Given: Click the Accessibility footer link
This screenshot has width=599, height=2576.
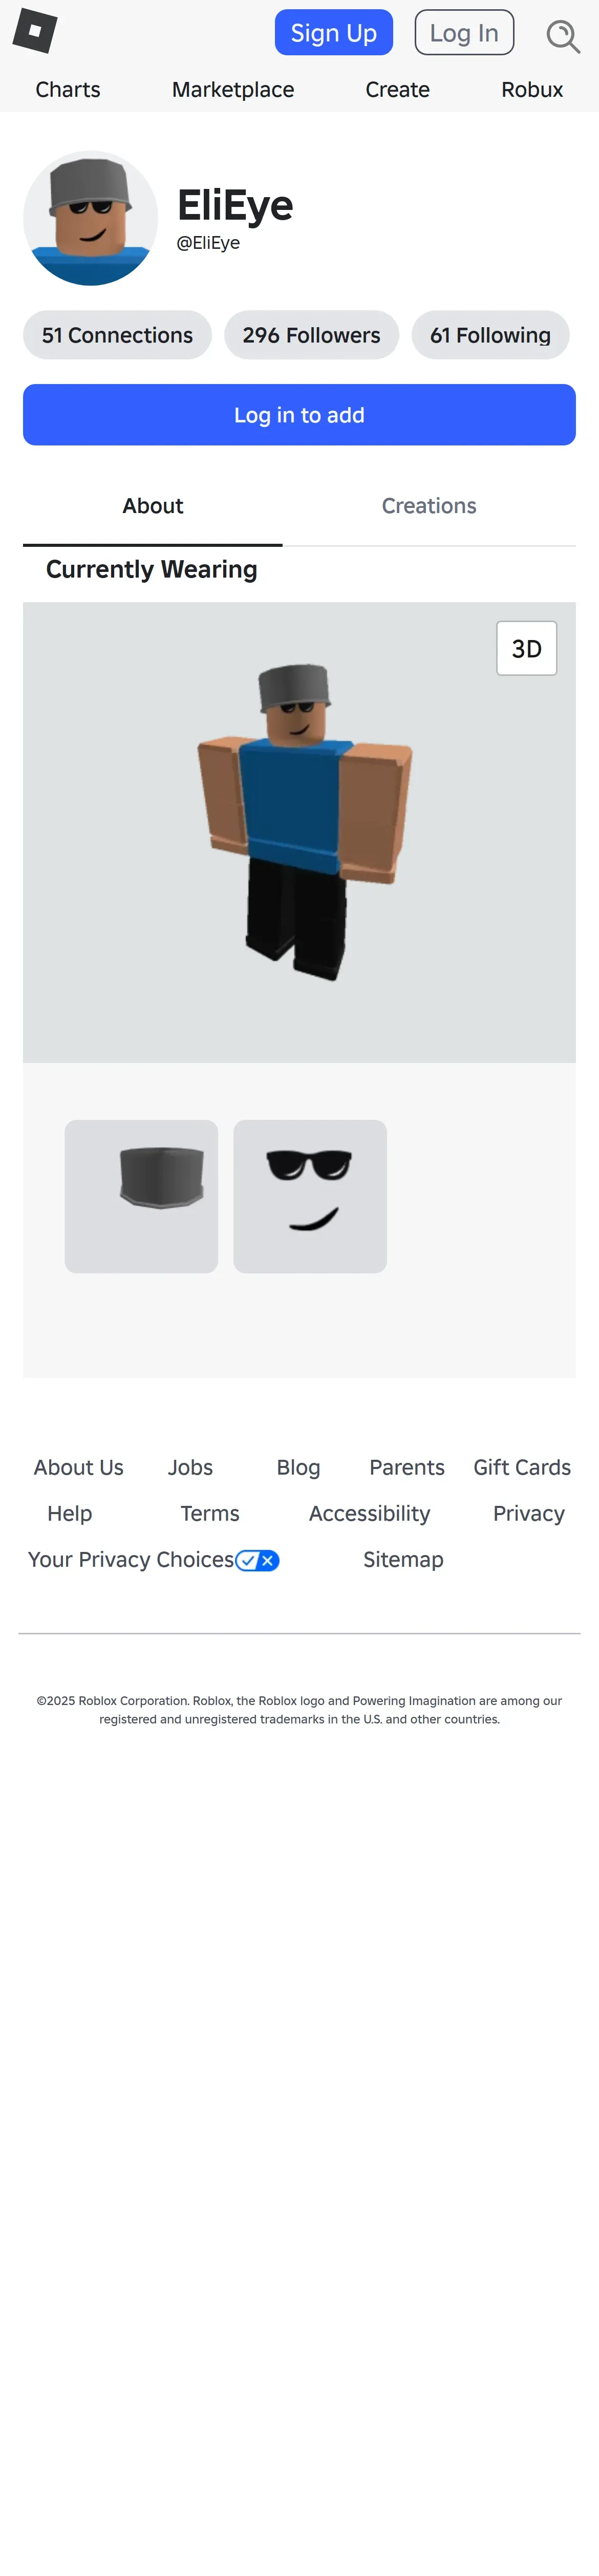Looking at the screenshot, I should point(369,1513).
